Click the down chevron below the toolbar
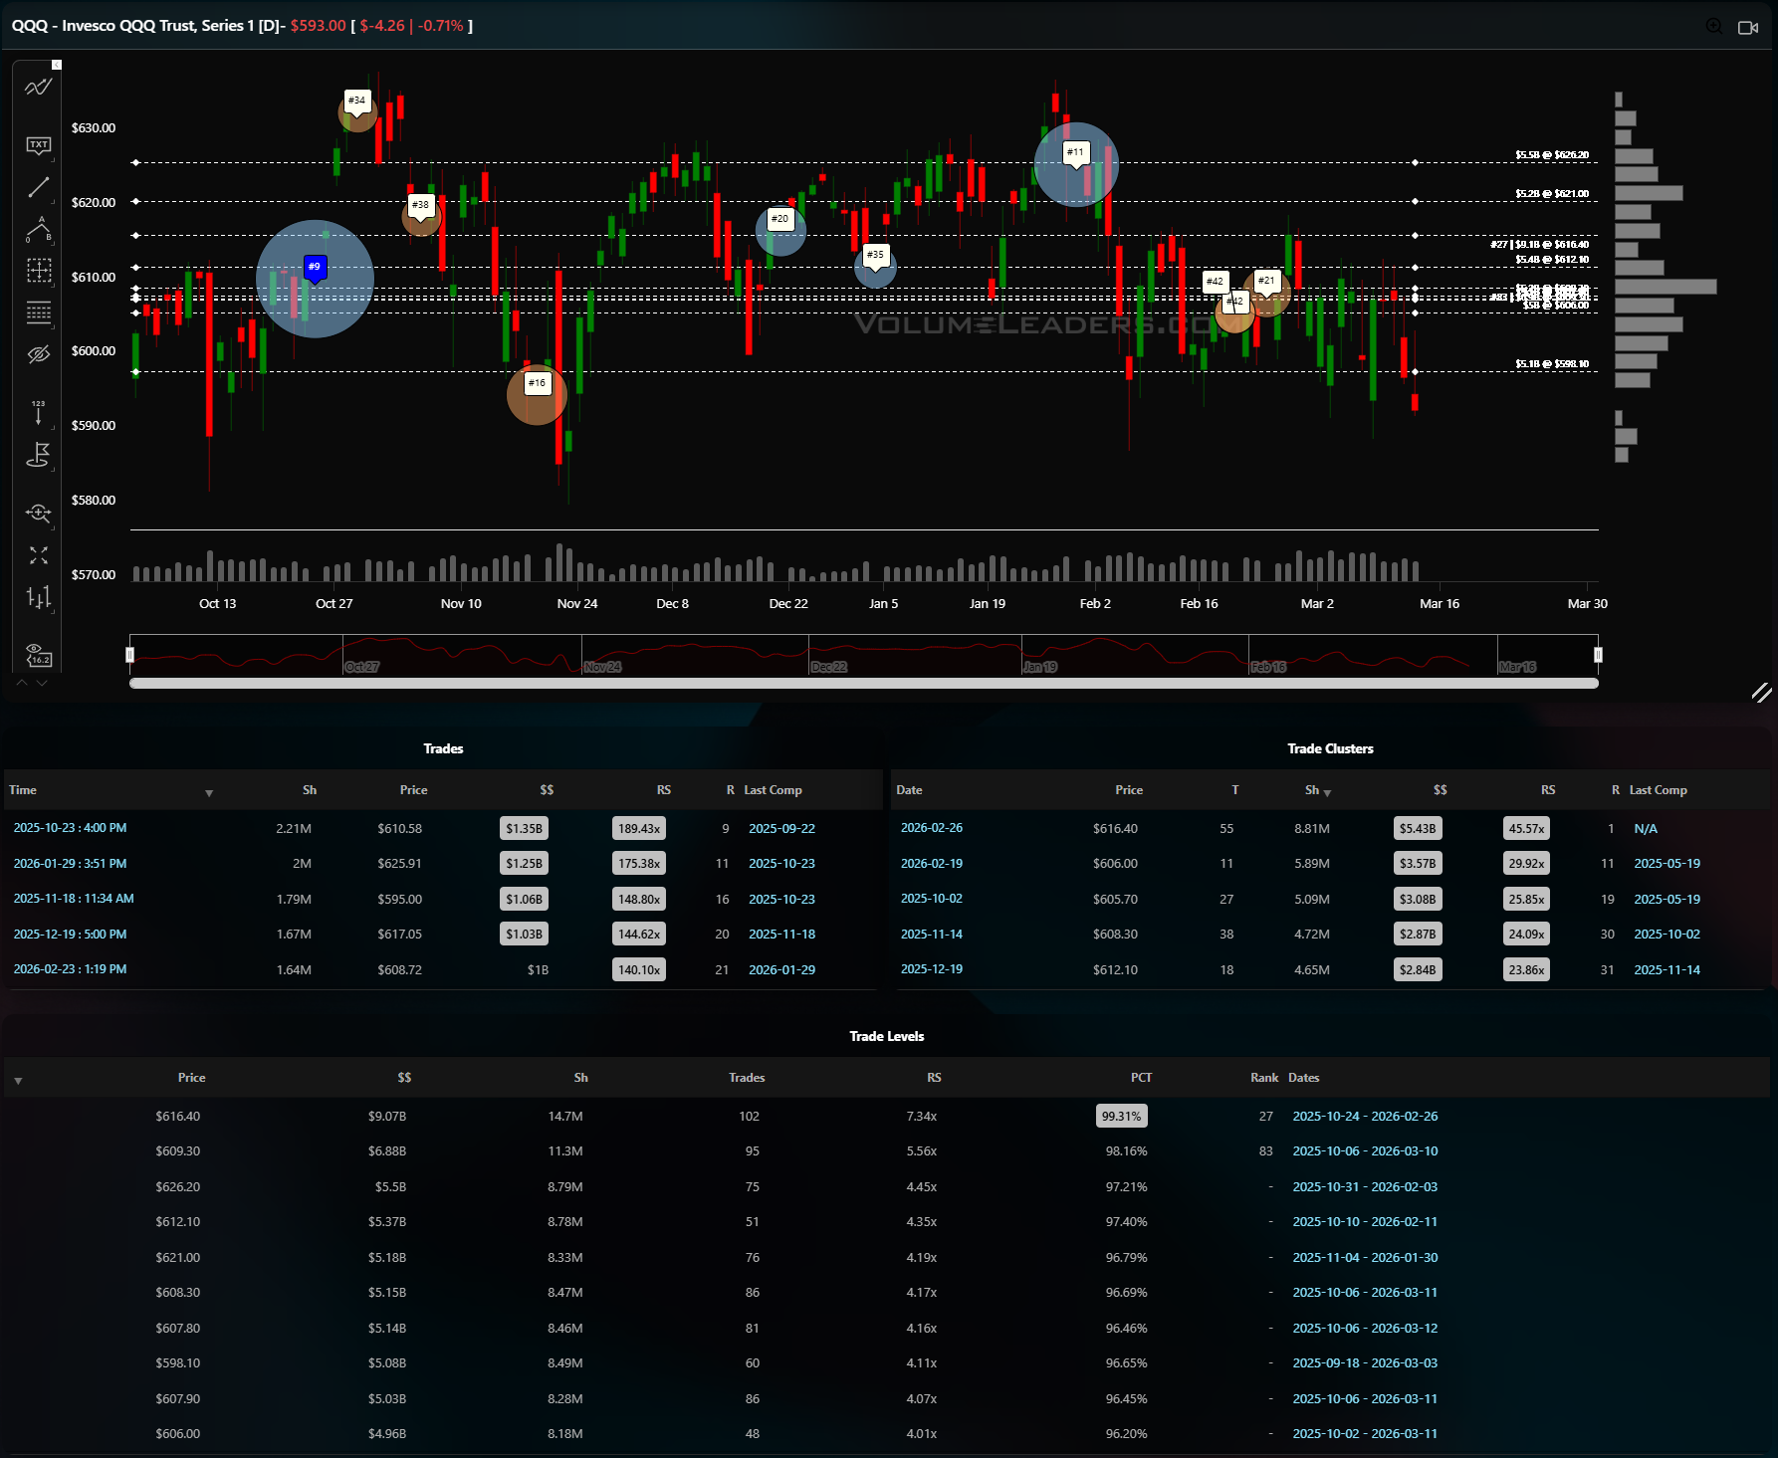Viewport: 1778px width, 1458px height. (42, 683)
